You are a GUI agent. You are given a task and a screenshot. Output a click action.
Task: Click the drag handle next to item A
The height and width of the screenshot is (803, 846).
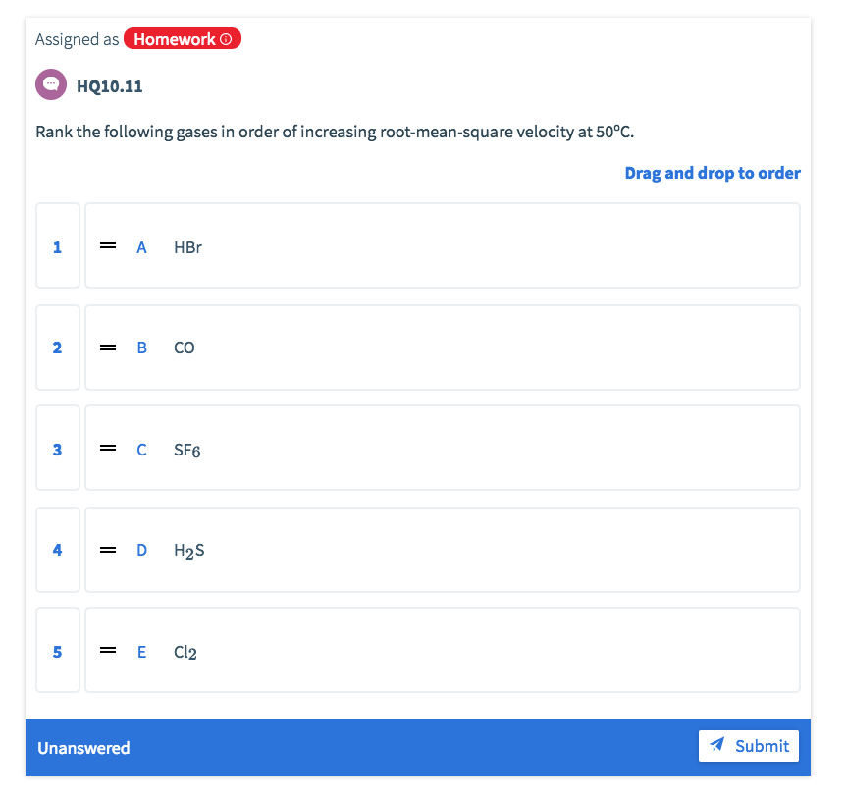(x=108, y=245)
